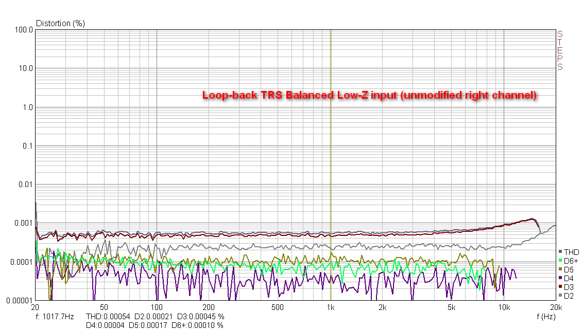Click the 20 x-axis tick label
The width and height of the screenshot is (583, 330).
pyautogui.click(x=35, y=307)
